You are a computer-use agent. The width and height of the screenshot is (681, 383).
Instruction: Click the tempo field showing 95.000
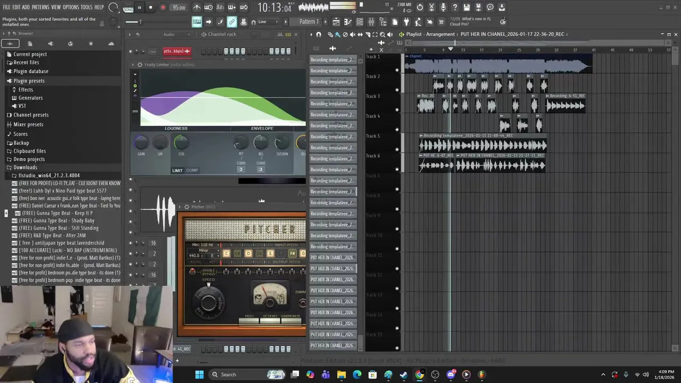click(179, 7)
